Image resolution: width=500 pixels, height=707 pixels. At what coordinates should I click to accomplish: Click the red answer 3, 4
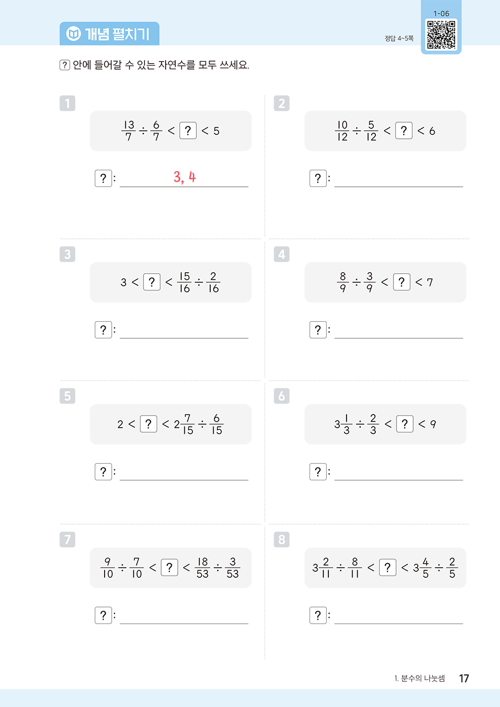(x=184, y=177)
